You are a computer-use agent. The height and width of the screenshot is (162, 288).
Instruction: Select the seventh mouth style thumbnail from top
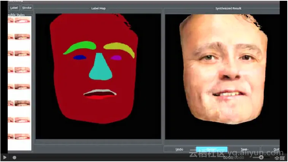22,120
